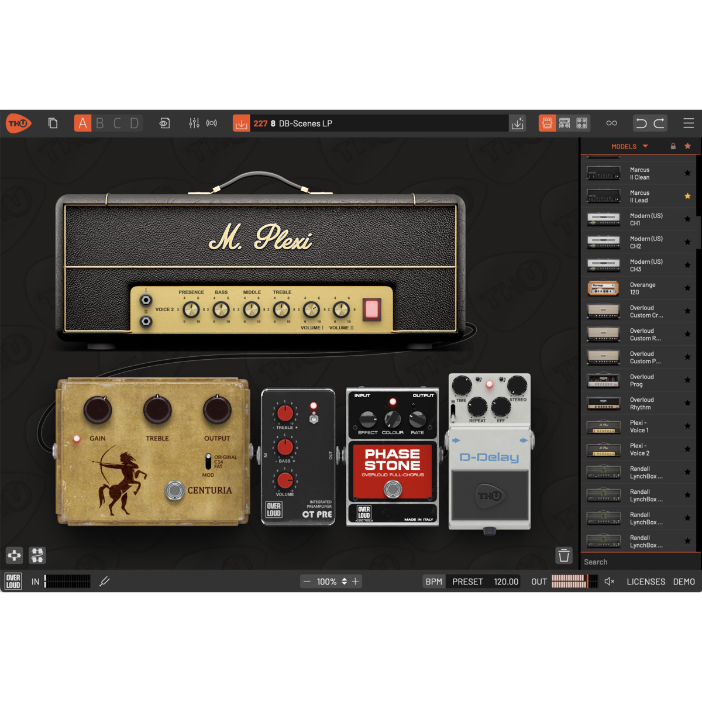Click the trash delete icon
Viewport: 702px width, 702px height.
tap(564, 555)
